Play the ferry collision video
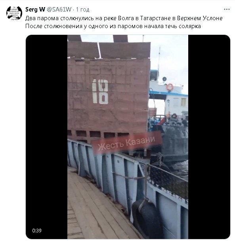 (x=128, y=137)
